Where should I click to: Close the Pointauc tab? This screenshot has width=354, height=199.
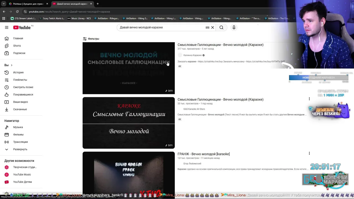[x=47, y=4]
